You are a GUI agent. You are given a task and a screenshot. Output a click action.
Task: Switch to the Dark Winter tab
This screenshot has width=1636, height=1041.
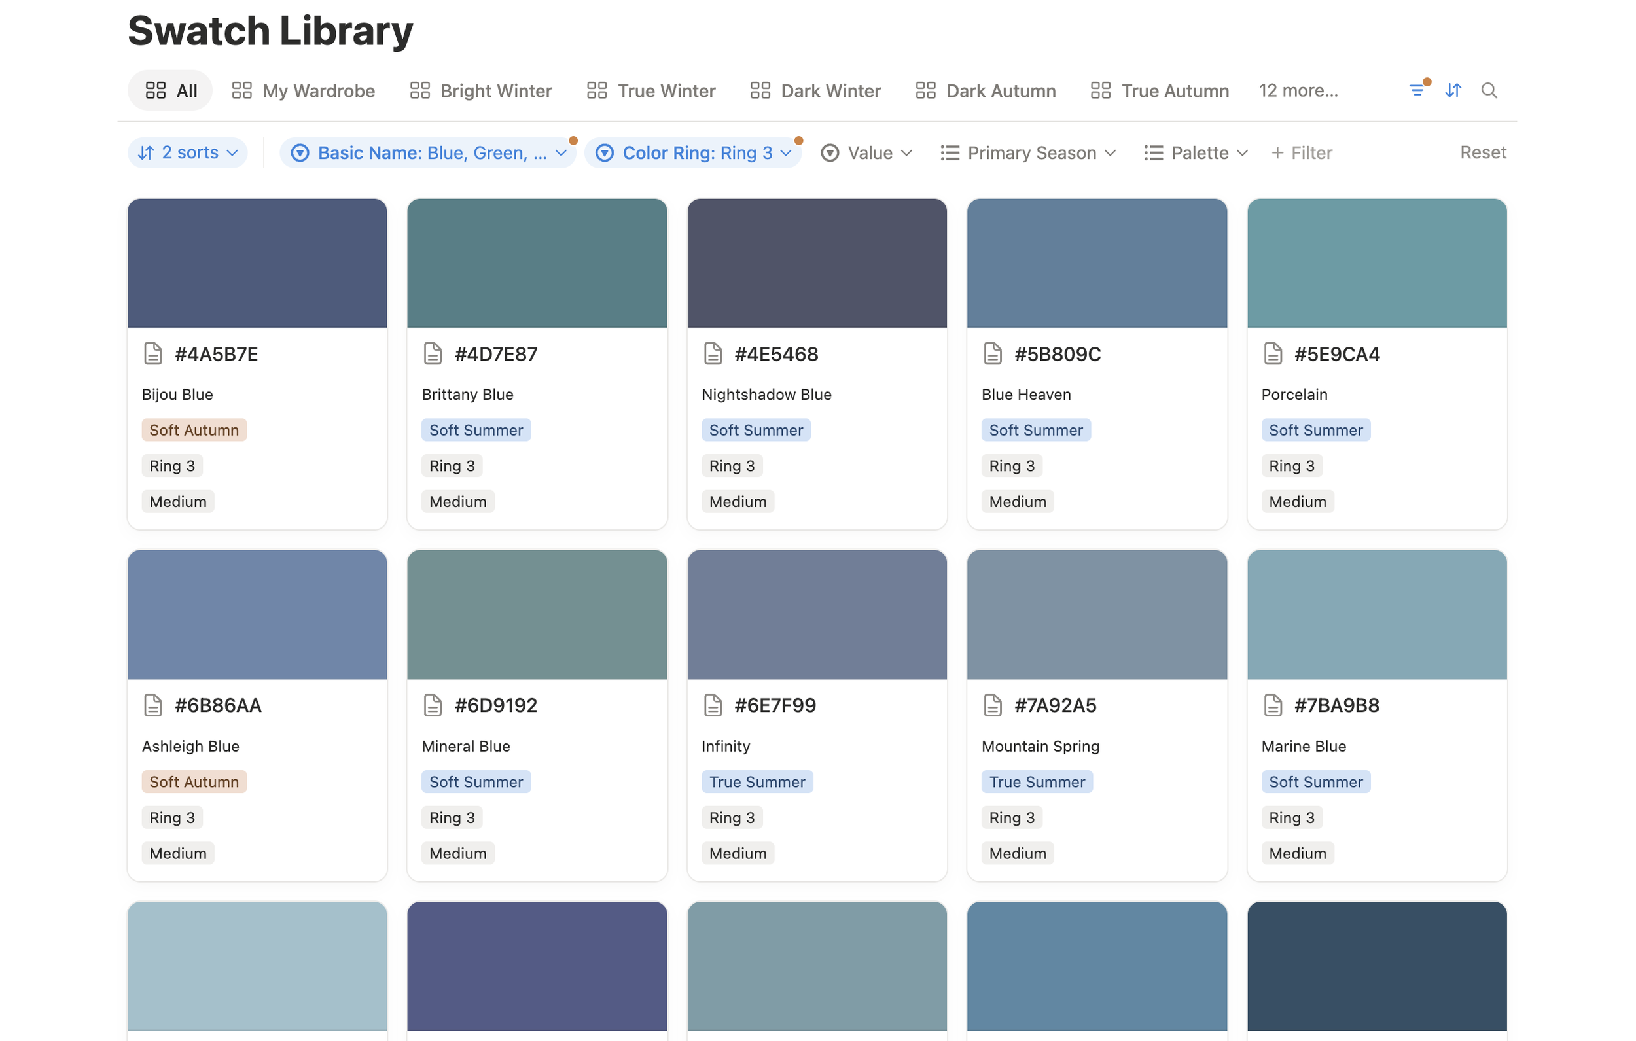click(815, 90)
